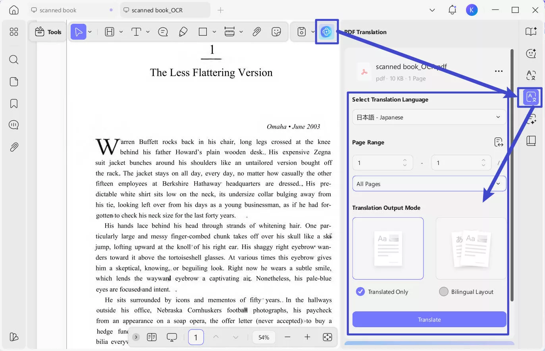The height and width of the screenshot is (351, 545).
Task: Open more options for scanned book_OCR.pdf
Action: point(499,71)
